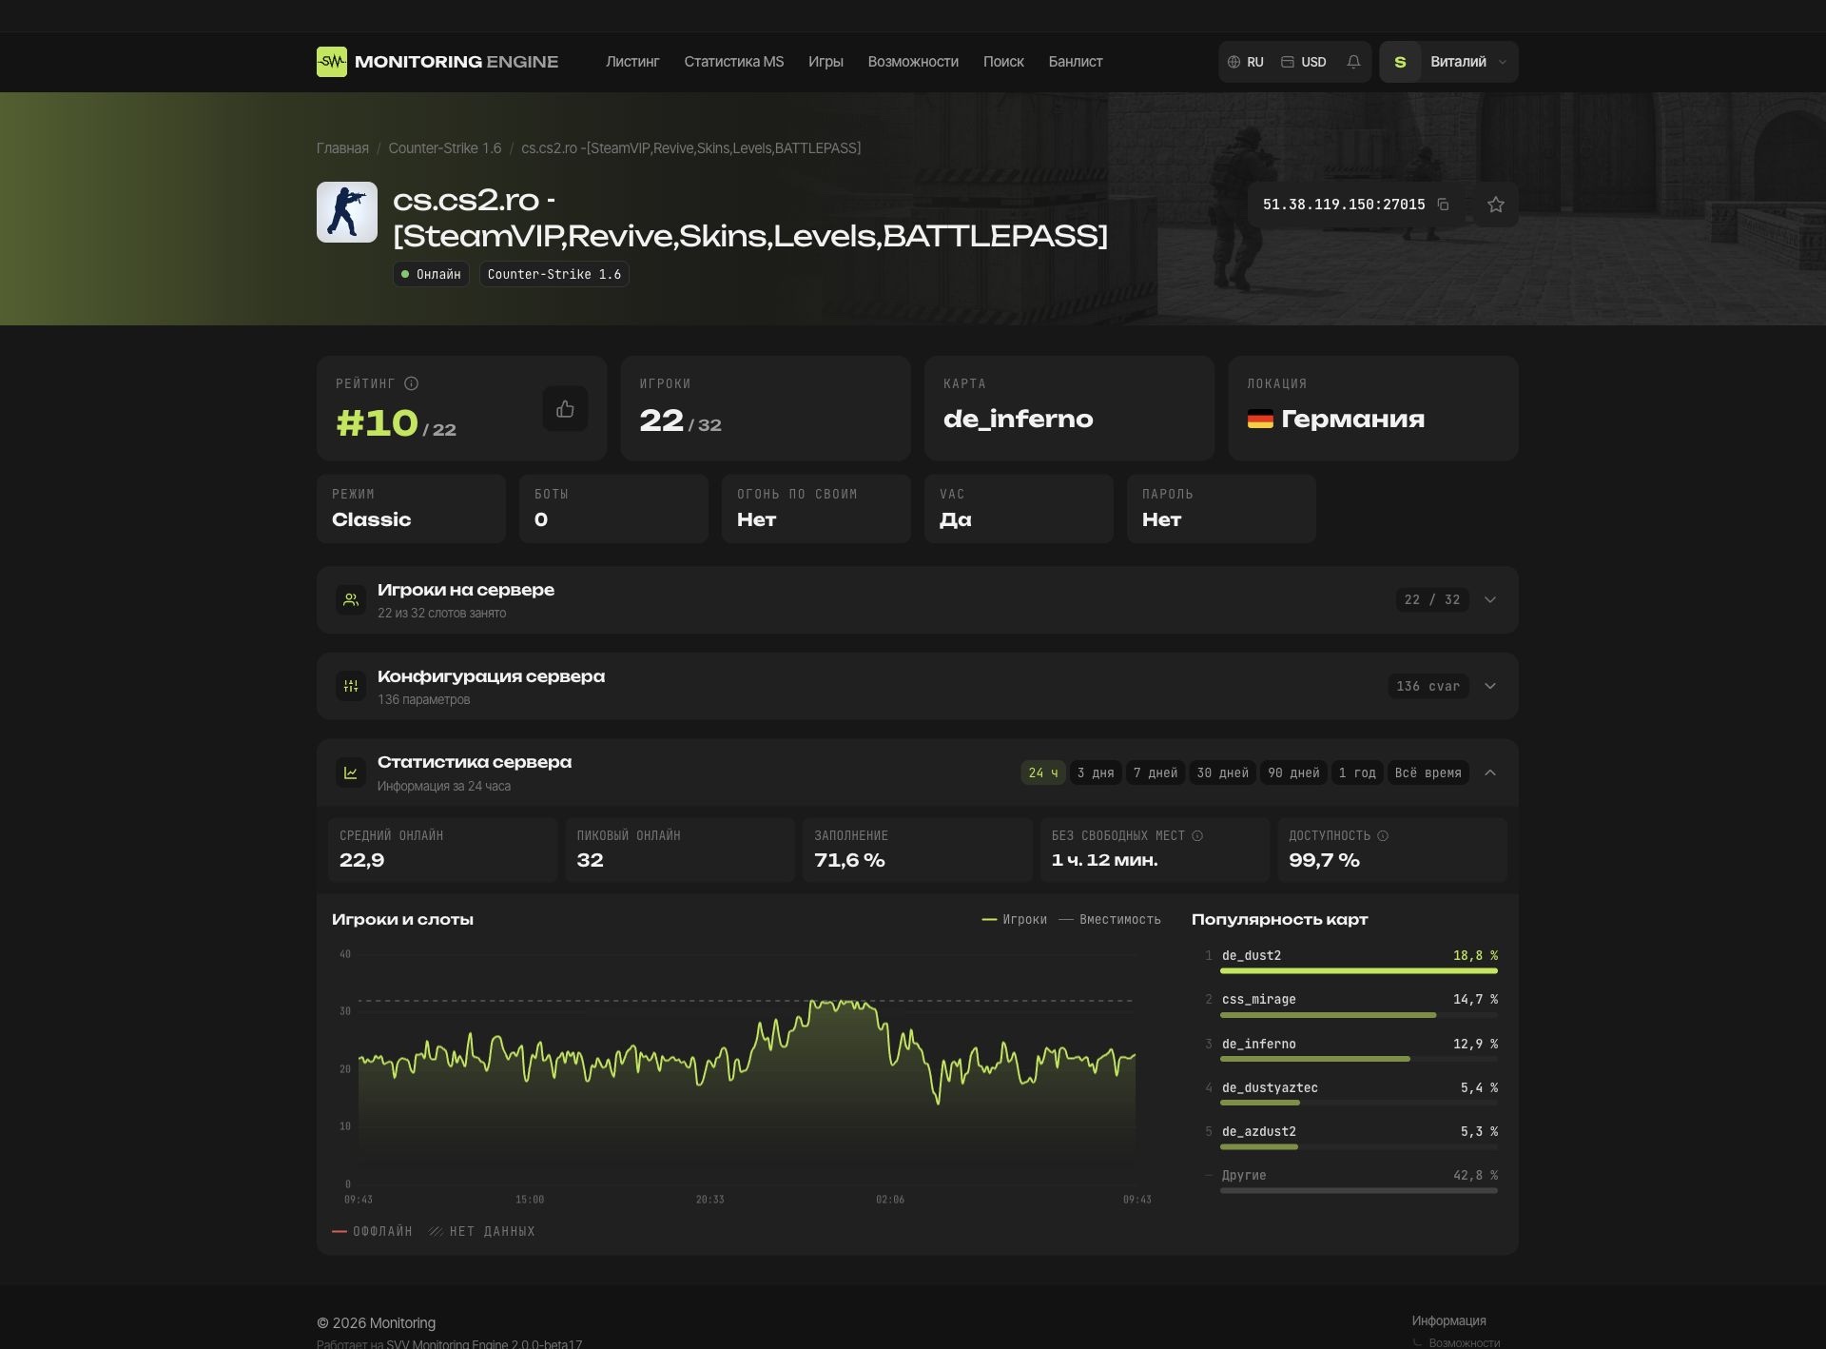This screenshot has height=1349, width=1826.
Task: Collapse the Статистика сервера section
Action: (x=1490, y=772)
